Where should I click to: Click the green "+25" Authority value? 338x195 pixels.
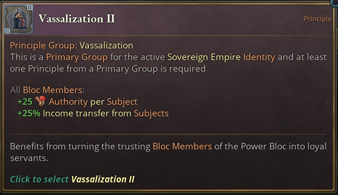click(25, 101)
